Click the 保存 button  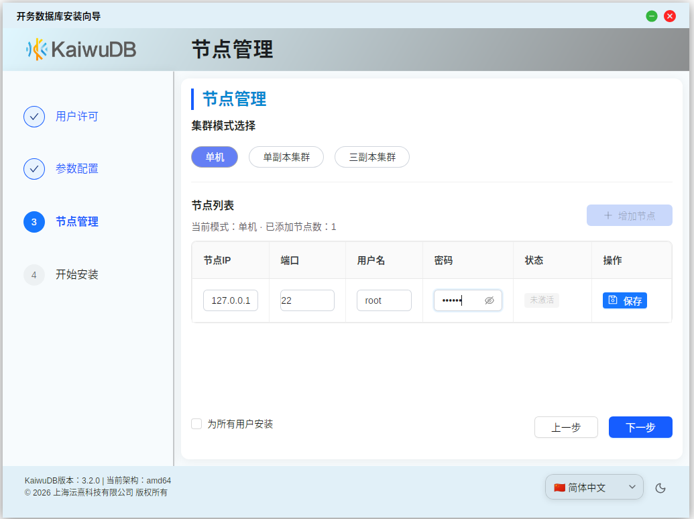click(x=624, y=300)
